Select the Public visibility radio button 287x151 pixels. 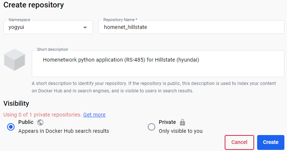11,127
